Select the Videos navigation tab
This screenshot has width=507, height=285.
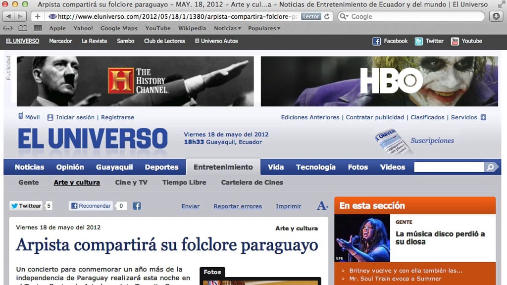(393, 167)
